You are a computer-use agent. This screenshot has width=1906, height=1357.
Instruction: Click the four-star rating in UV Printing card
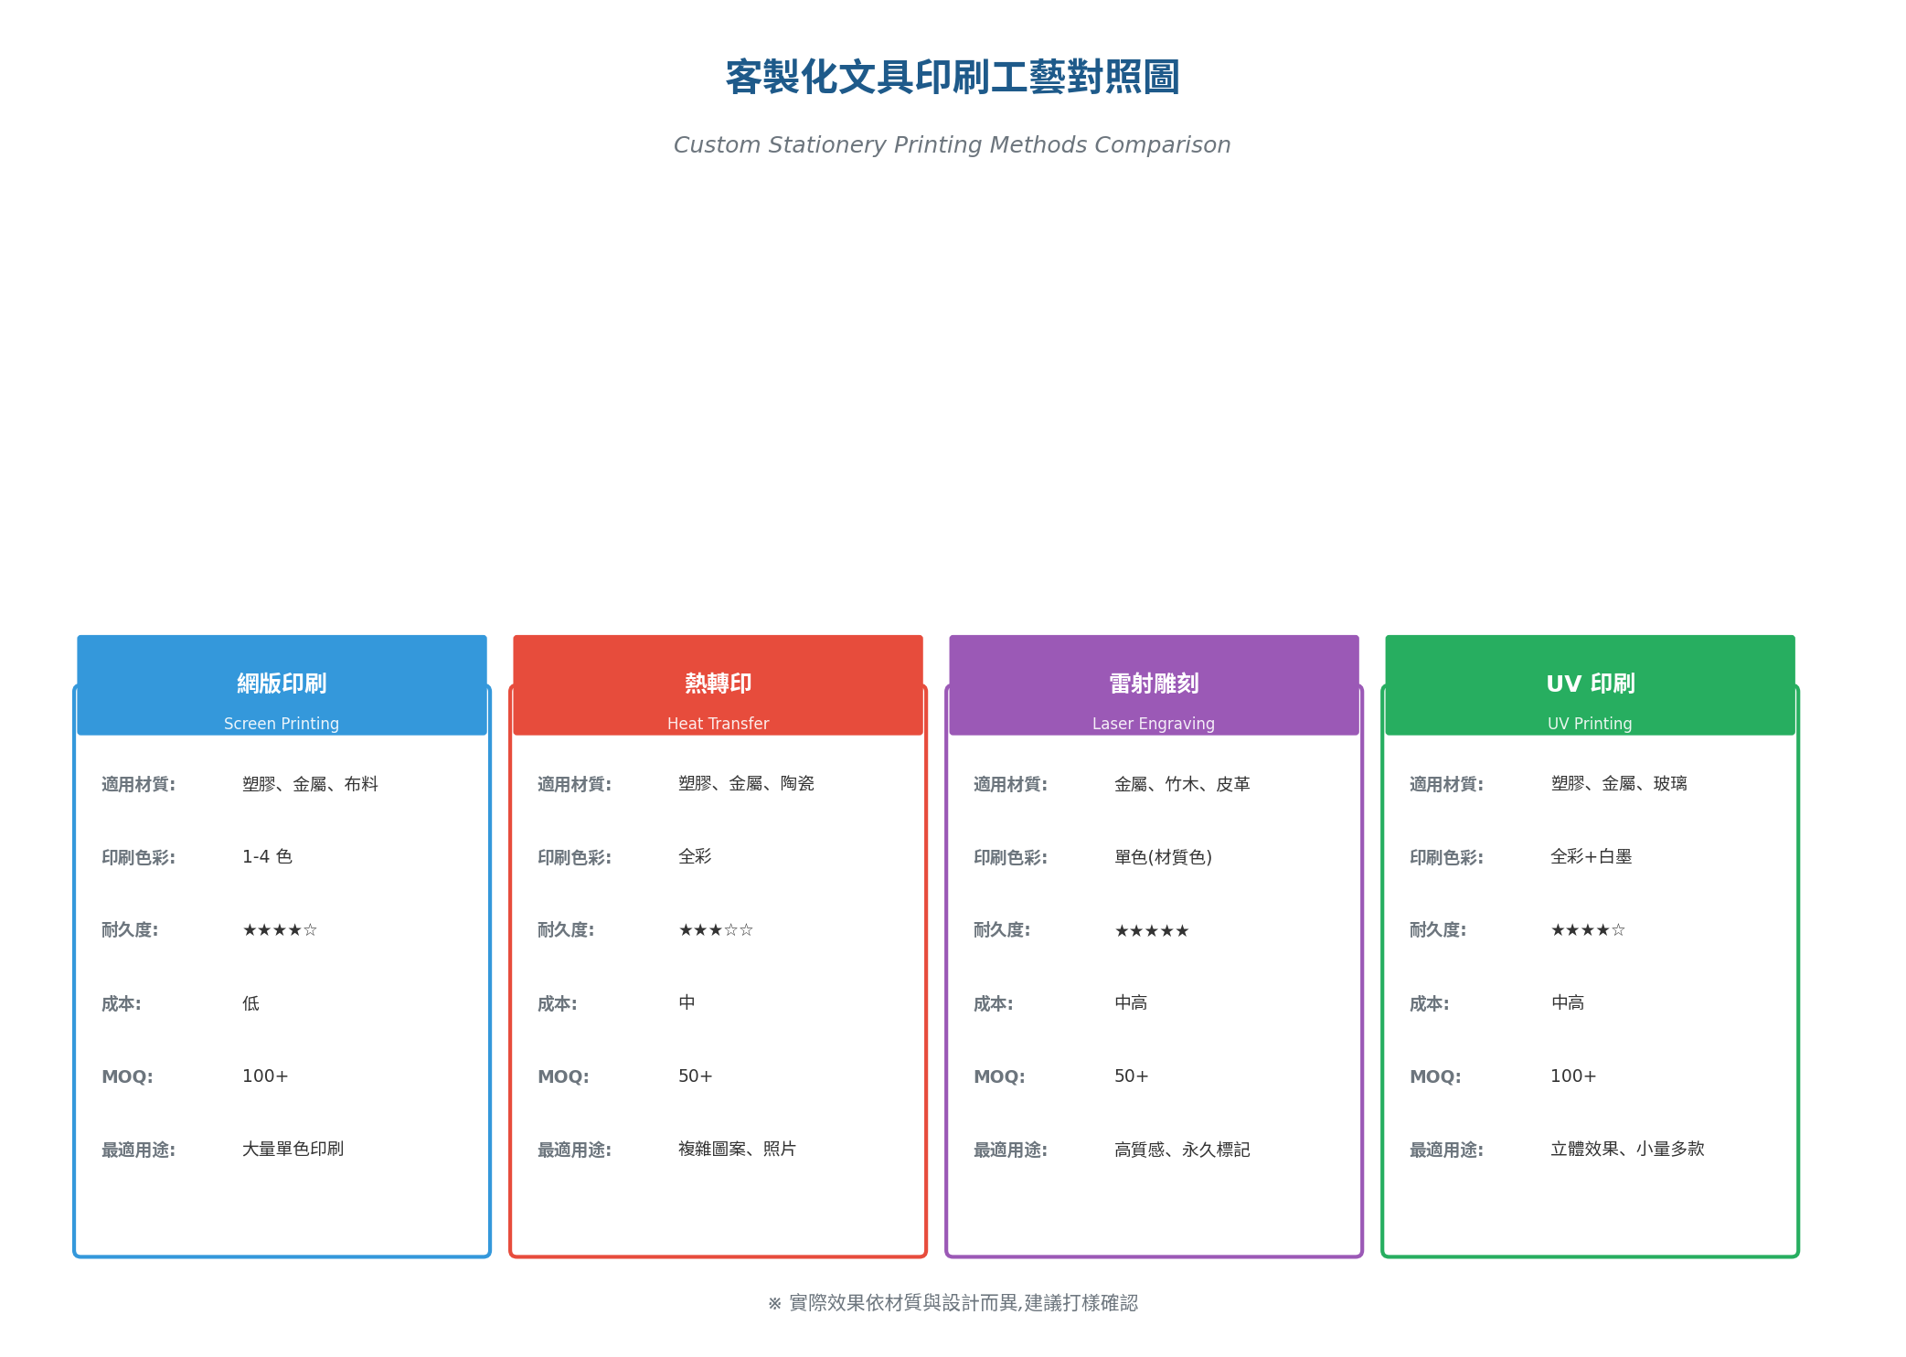click(x=1588, y=930)
